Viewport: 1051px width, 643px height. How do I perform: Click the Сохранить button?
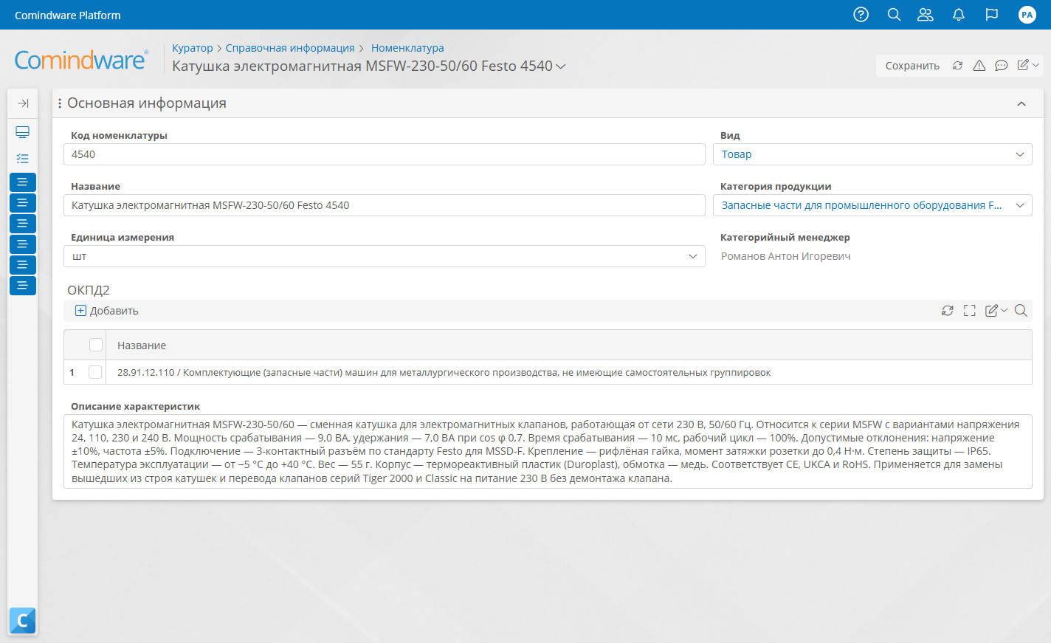pos(912,66)
